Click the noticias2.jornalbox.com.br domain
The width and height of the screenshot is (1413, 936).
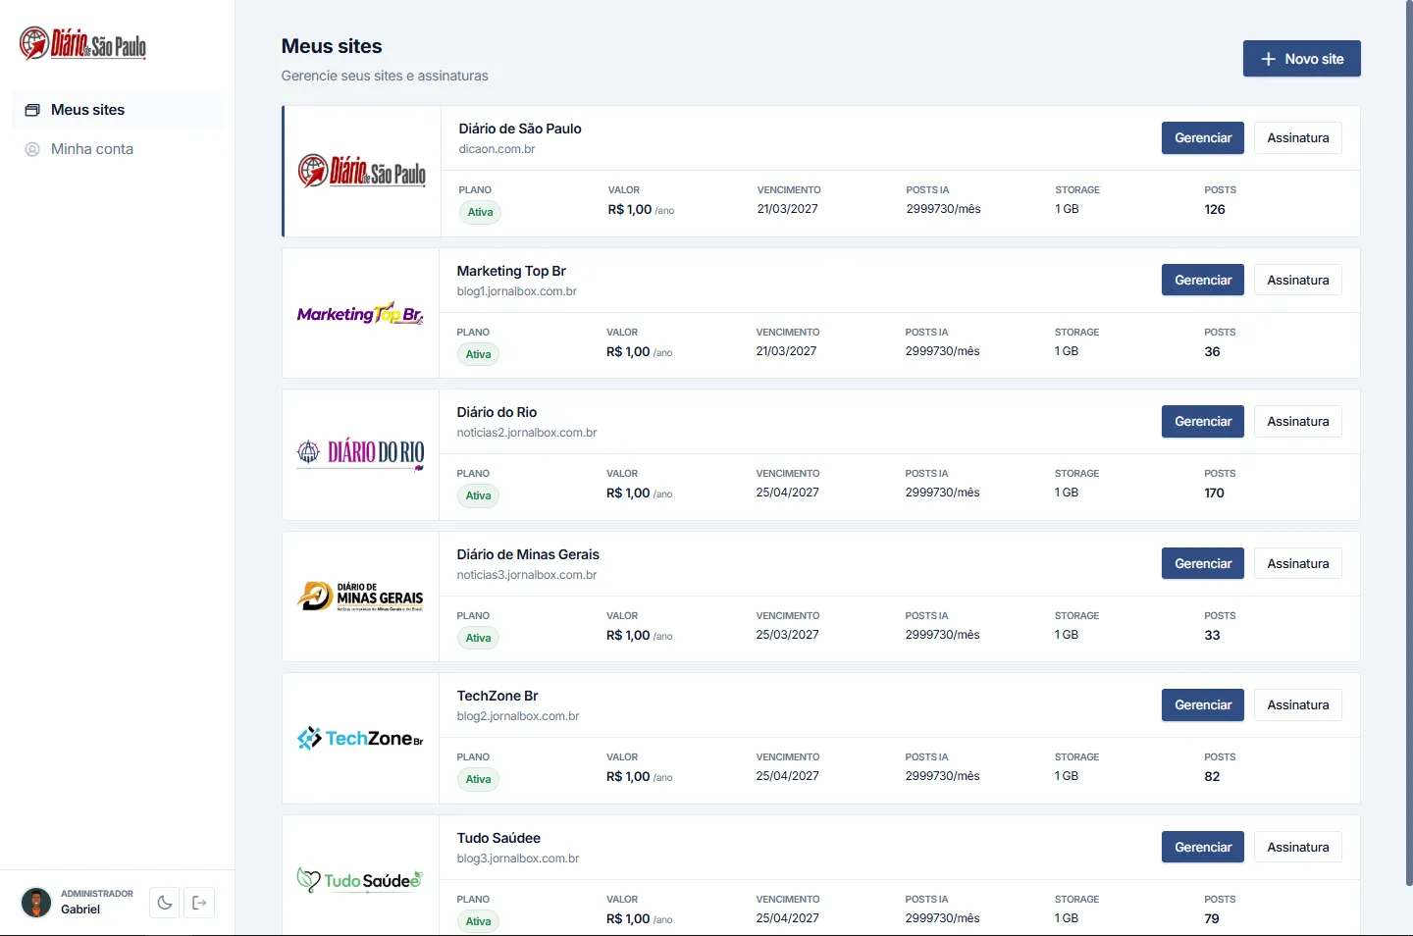click(527, 433)
